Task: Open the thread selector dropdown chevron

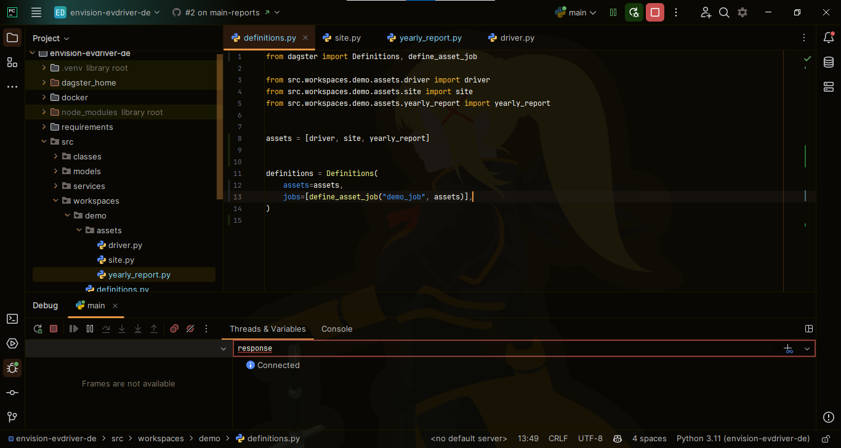Action: click(223, 348)
